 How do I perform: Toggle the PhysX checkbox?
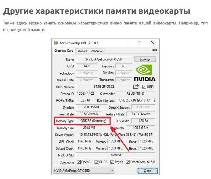pyautogui.click(x=112, y=162)
